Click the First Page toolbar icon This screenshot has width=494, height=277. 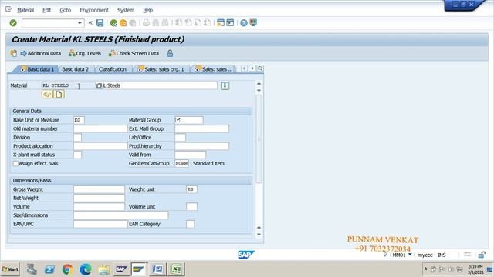178,23
